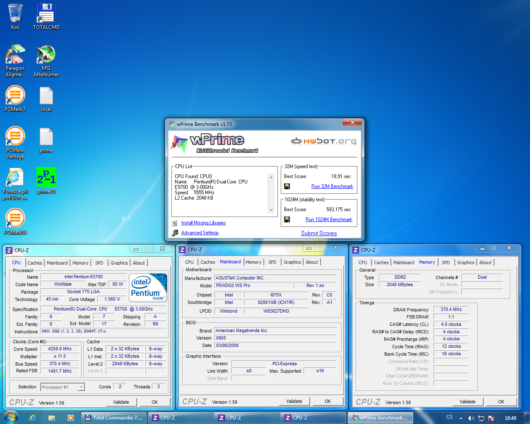Viewport: 530px width, 424px height.
Task: Click Motherboard model P5WDG2 WS Pro
Action: 253,285
